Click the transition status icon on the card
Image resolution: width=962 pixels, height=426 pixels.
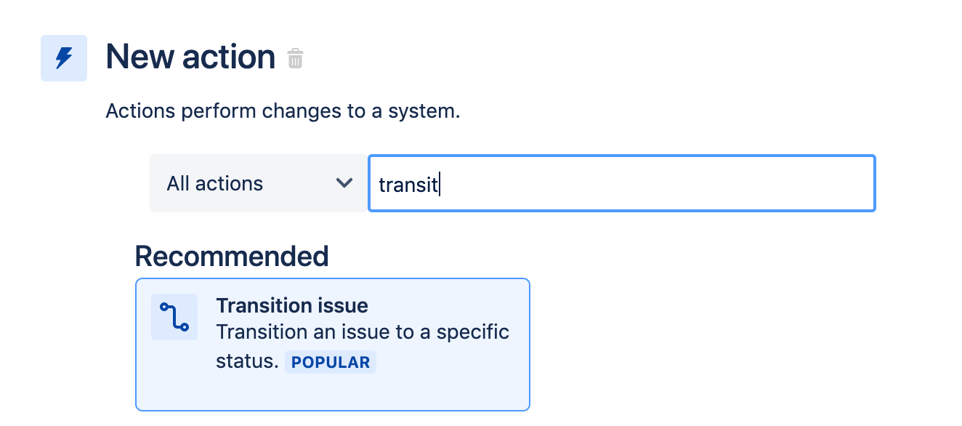coord(174,316)
